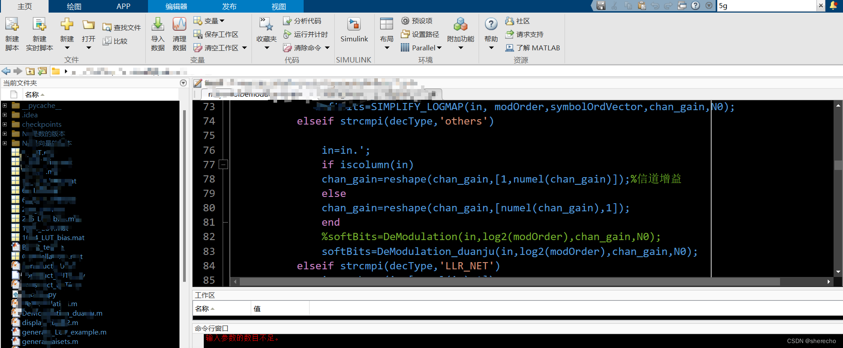
Task: Open the Clear Workspace (清空工作区) dropdown arrow
Action: pos(244,48)
